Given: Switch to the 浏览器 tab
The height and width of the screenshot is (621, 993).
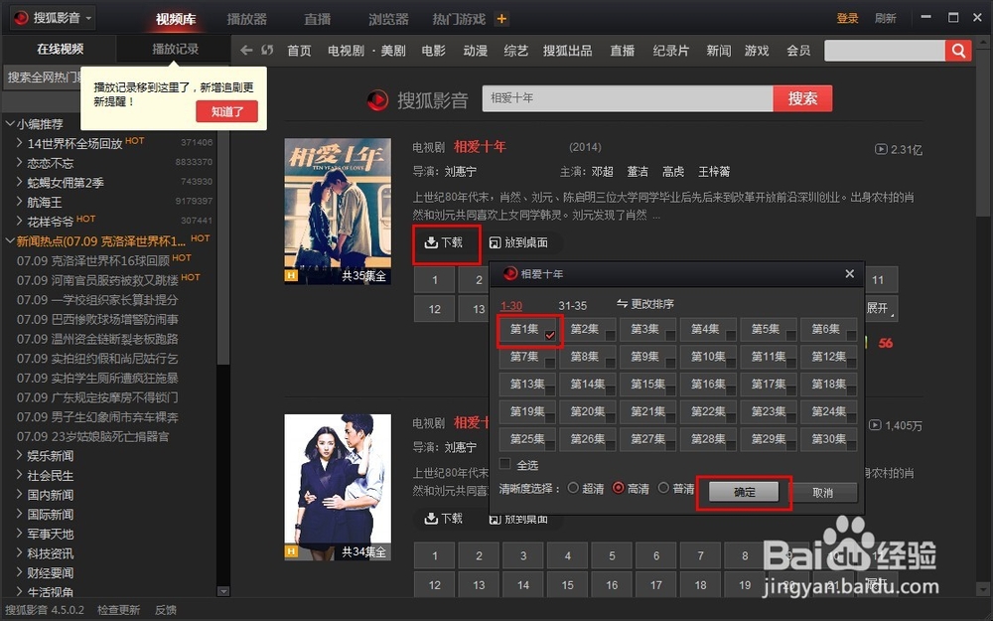Looking at the screenshot, I should (388, 19).
